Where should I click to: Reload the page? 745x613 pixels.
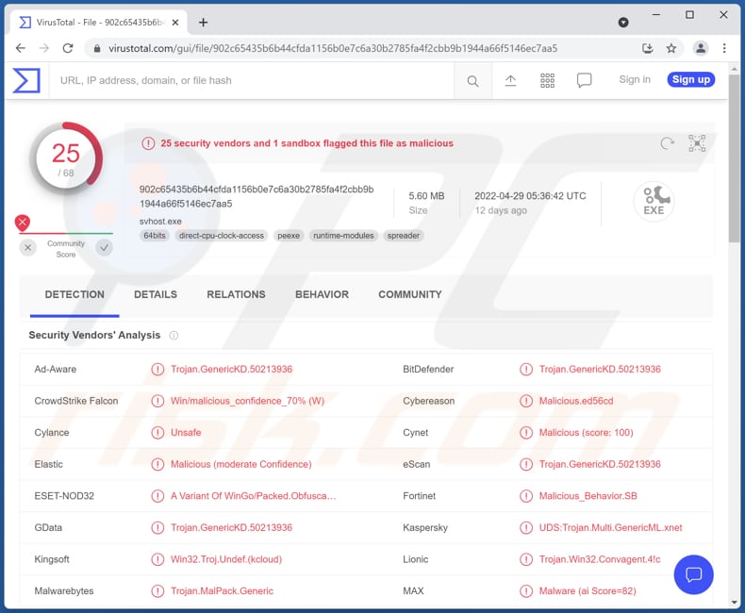(68, 48)
